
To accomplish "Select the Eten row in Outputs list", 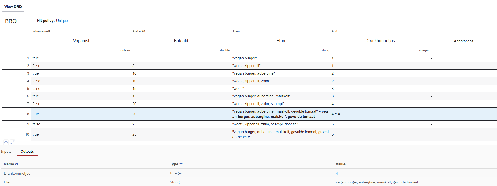I will (x=8, y=182).
